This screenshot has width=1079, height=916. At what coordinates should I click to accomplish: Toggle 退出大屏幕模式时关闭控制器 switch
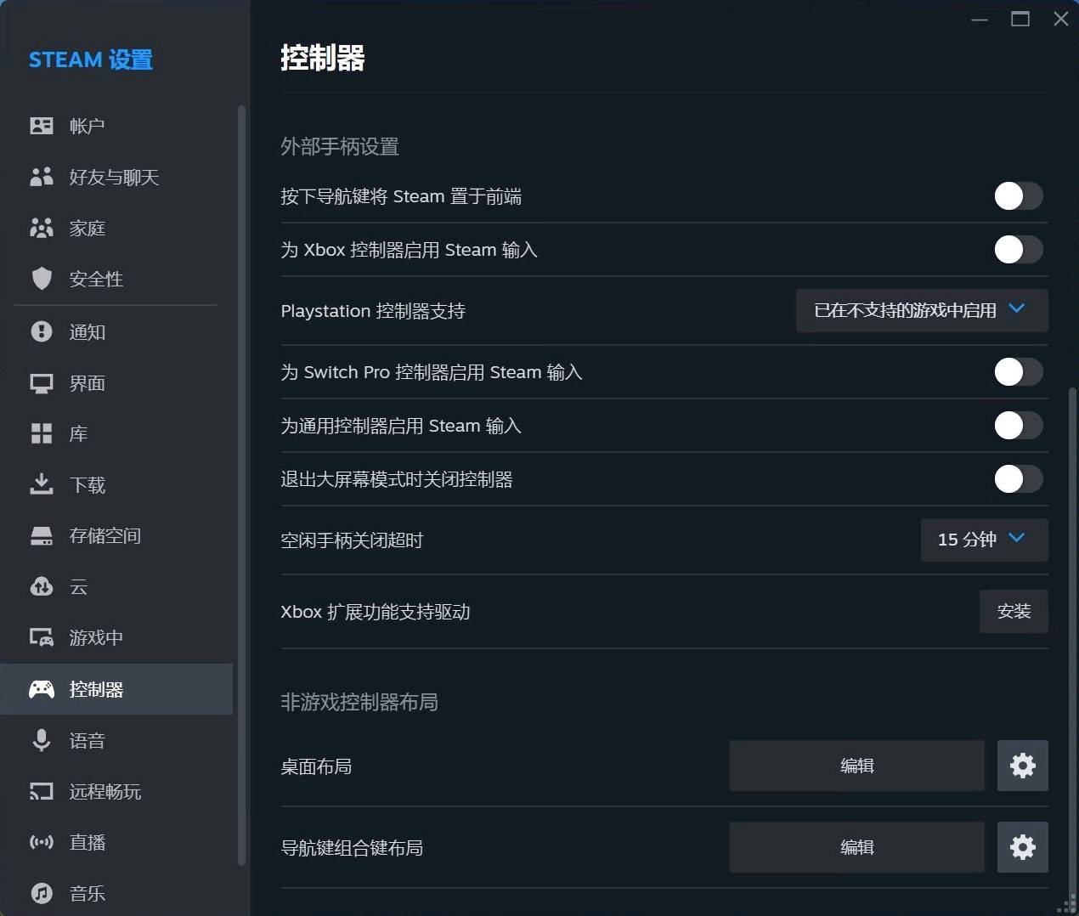[x=1018, y=479]
